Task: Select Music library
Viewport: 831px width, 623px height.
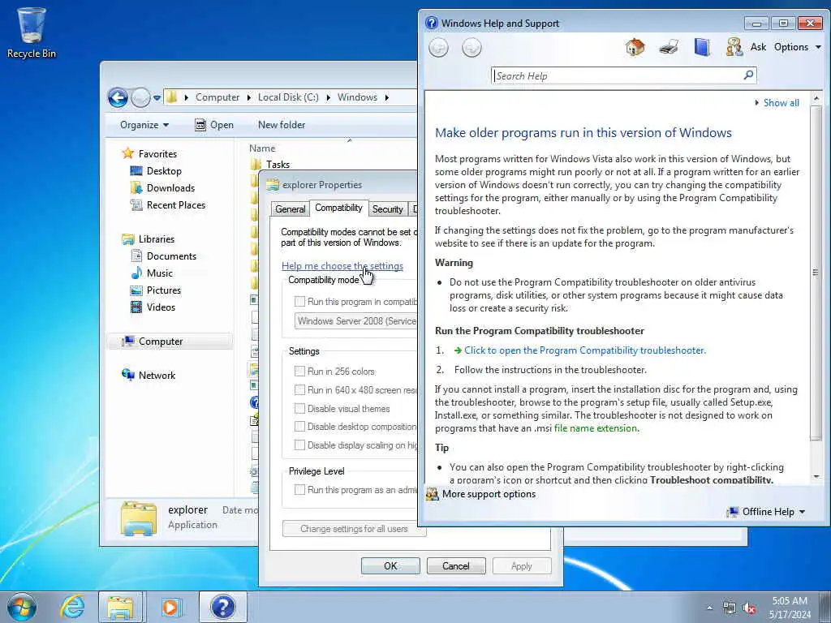Action: coord(160,273)
